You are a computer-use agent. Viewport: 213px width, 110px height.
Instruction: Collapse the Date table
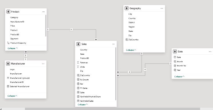click(179, 76)
